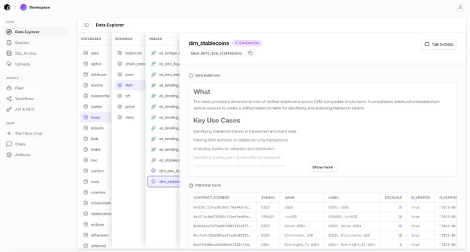Open the stats schema
Image resolution: width=470 pixels, height=252 pixels.
(130, 117)
